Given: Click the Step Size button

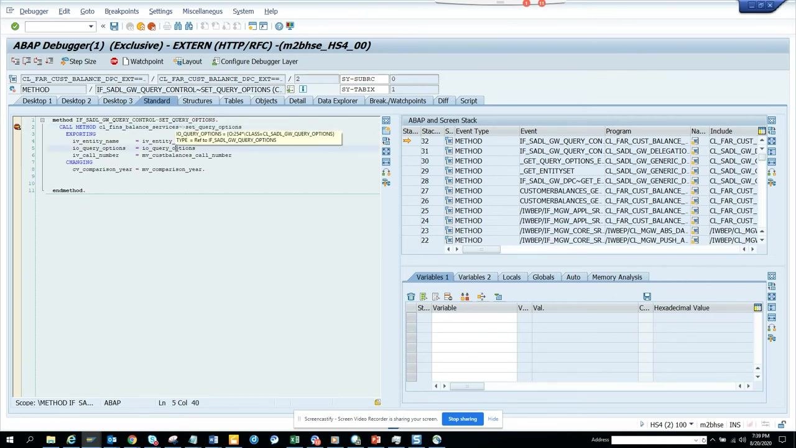Looking at the screenshot, I should click(x=78, y=62).
